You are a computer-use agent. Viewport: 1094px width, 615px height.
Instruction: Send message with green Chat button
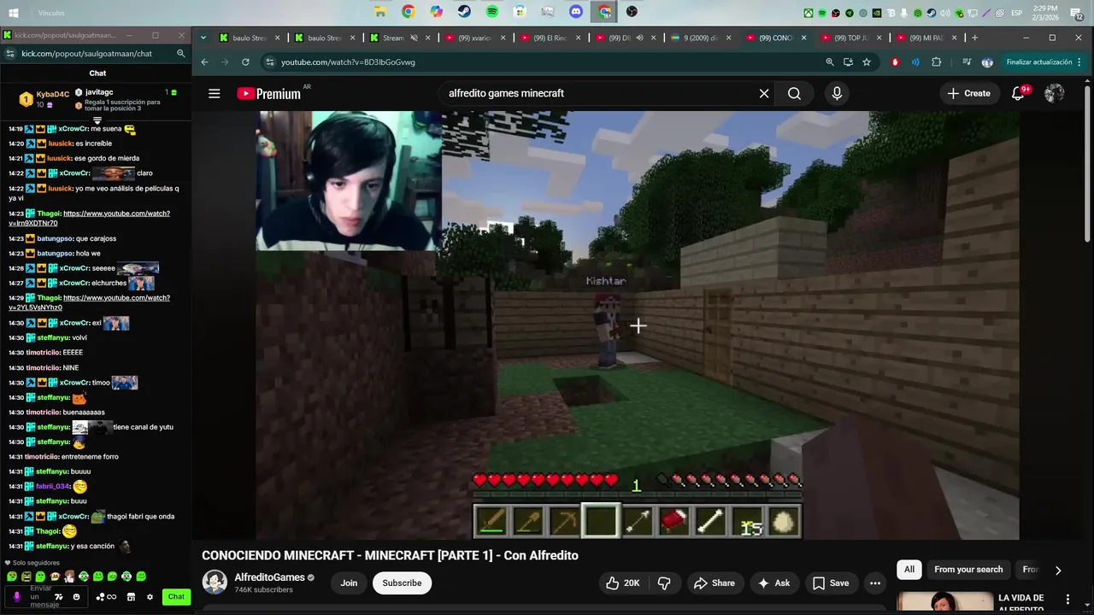click(x=176, y=597)
